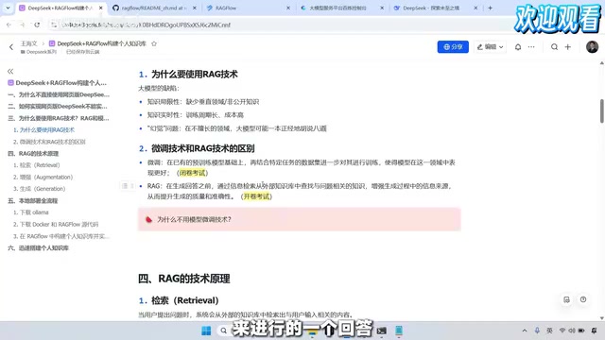Open the browser tab search chevron
605x340 pixels.
point(8,8)
